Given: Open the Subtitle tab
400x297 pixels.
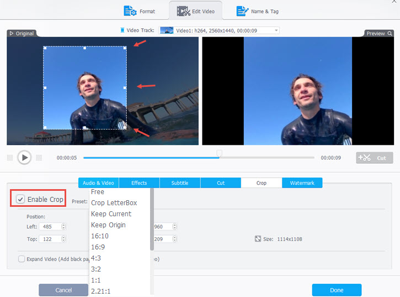Looking at the screenshot, I should pyautogui.click(x=180, y=183).
